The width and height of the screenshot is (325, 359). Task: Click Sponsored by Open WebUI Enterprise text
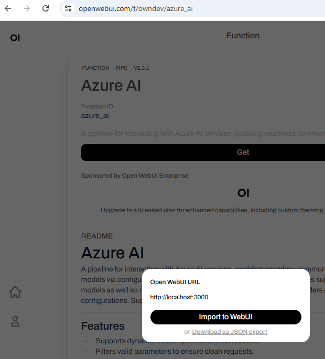point(135,176)
